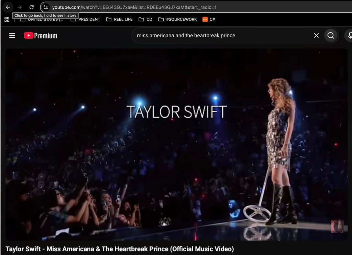Open the C# bookmark

(209, 19)
